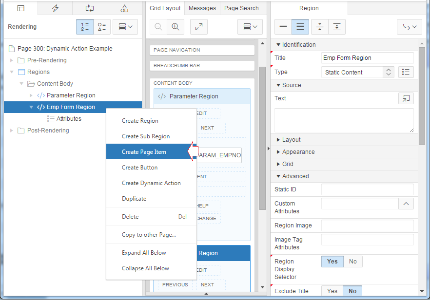This screenshot has width=430, height=300.
Task: Open the Type list of values icon
Action: [406, 72]
